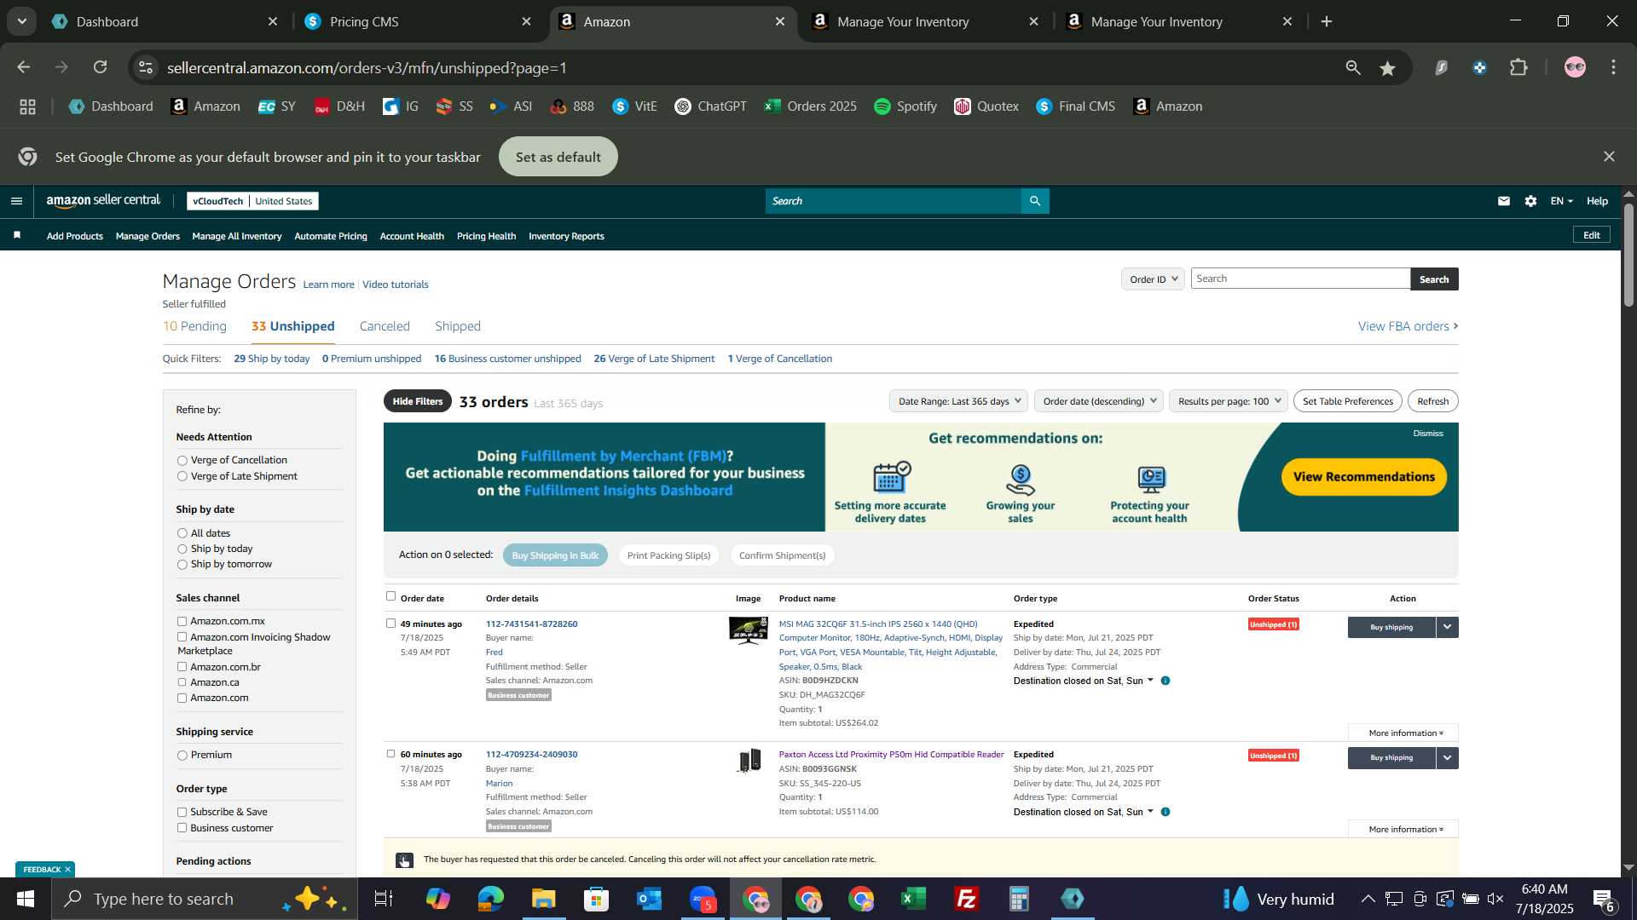Open the Quotex bookmark
This screenshot has width=1637, height=920.
986,106
